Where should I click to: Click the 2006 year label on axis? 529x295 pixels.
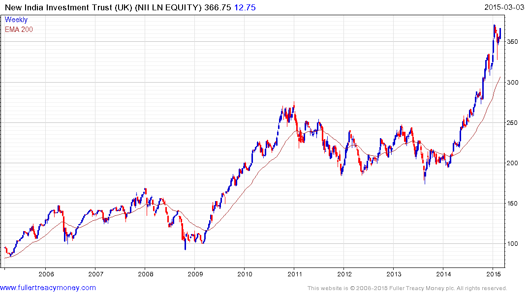(46, 274)
